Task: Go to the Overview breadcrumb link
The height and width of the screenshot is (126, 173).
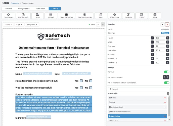Action: click(x=15, y=3)
